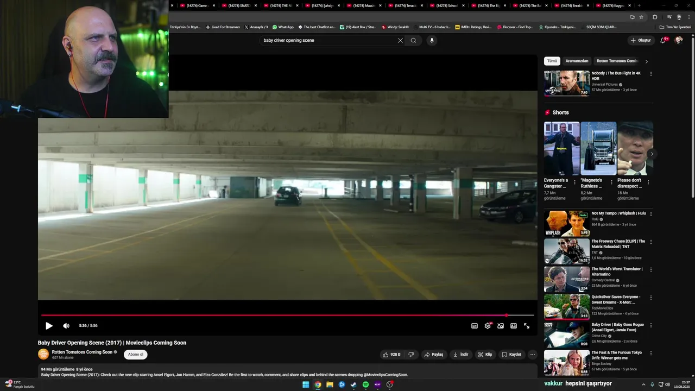695x391 pixels.
Task: Open options for Tokyo Drift video
Action: coord(651,353)
